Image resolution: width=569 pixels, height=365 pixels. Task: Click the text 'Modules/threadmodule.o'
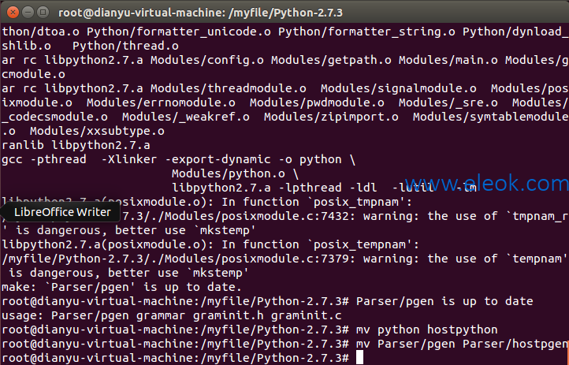pyautogui.click(x=229, y=88)
